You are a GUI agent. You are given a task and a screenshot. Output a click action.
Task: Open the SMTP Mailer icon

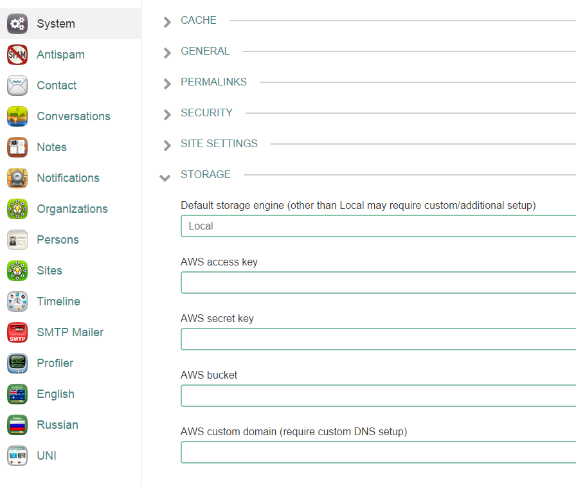click(17, 332)
